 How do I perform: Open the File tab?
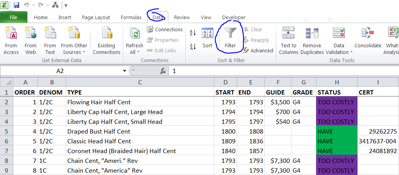13,17
